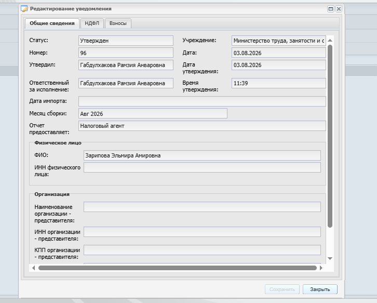Click the Дата утверждения field
The height and width of the screenshot is (303, 377).
click(x=279, y=65)
